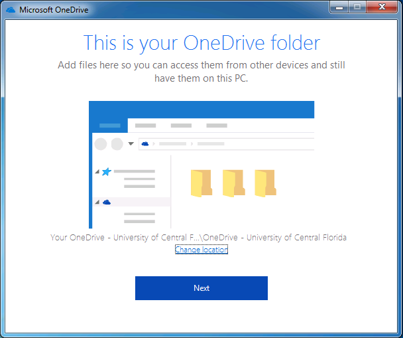Click the 'Add files here' description text
403x338 pixels.
click(201, 72)
